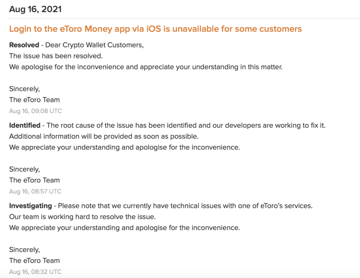
Task: Click the Aug 16, 2021 date heading
Action: tap(35, 9)
